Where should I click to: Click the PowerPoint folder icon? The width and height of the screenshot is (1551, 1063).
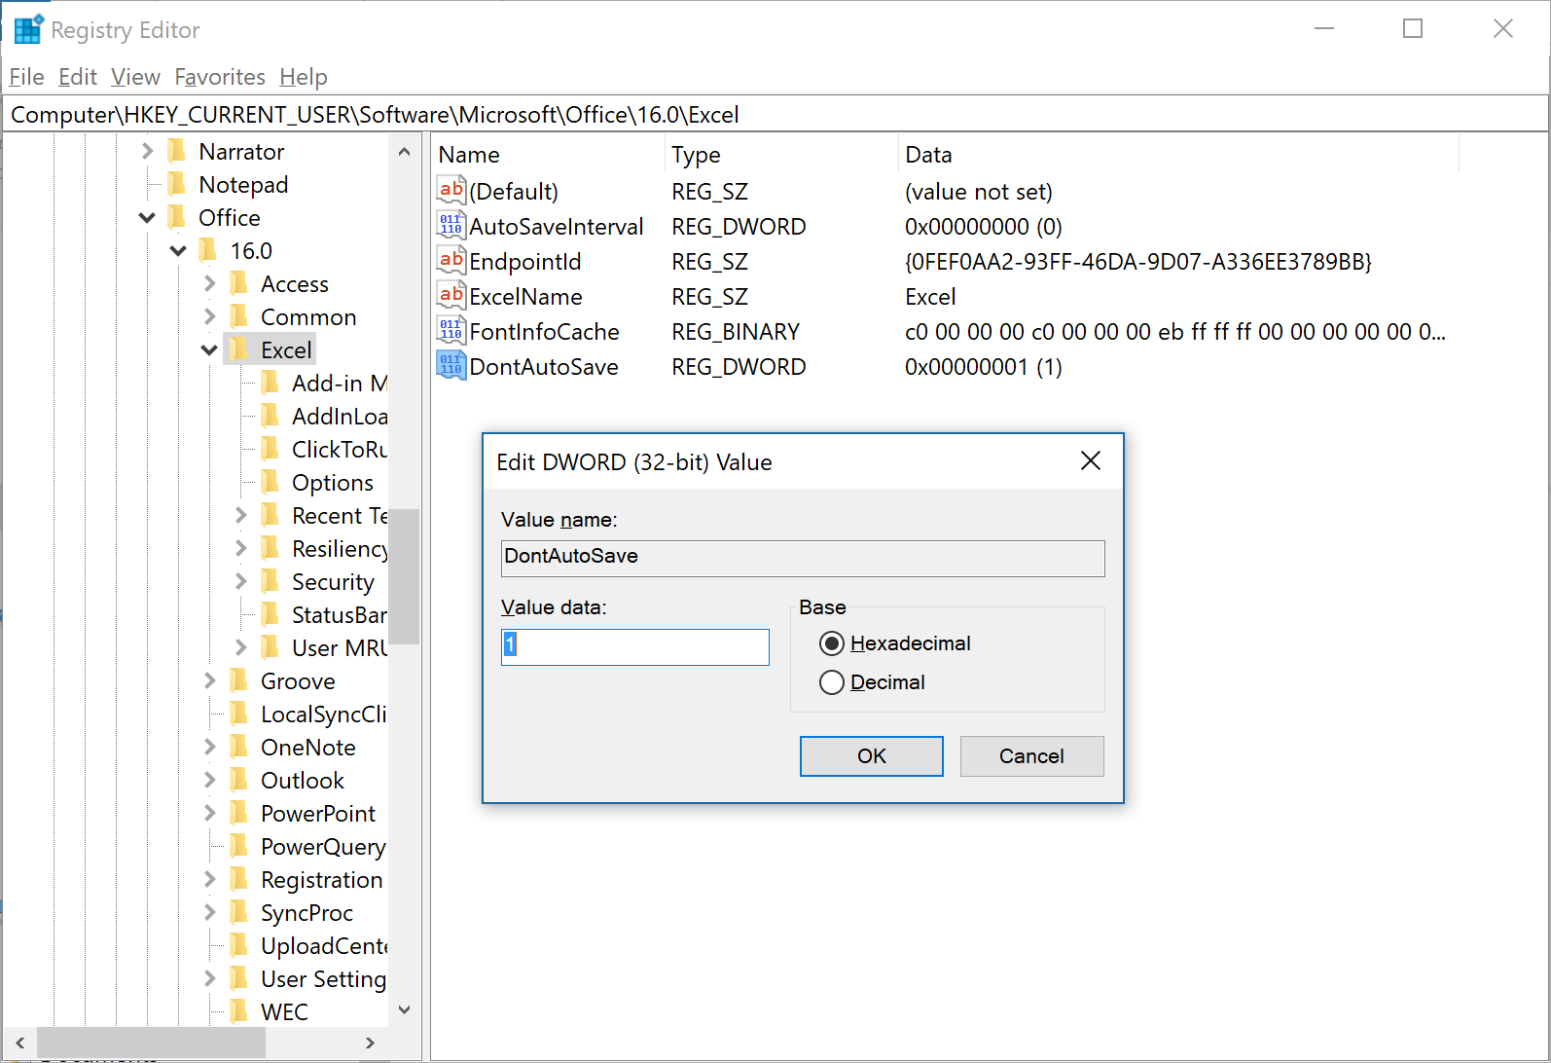point(239,813)
